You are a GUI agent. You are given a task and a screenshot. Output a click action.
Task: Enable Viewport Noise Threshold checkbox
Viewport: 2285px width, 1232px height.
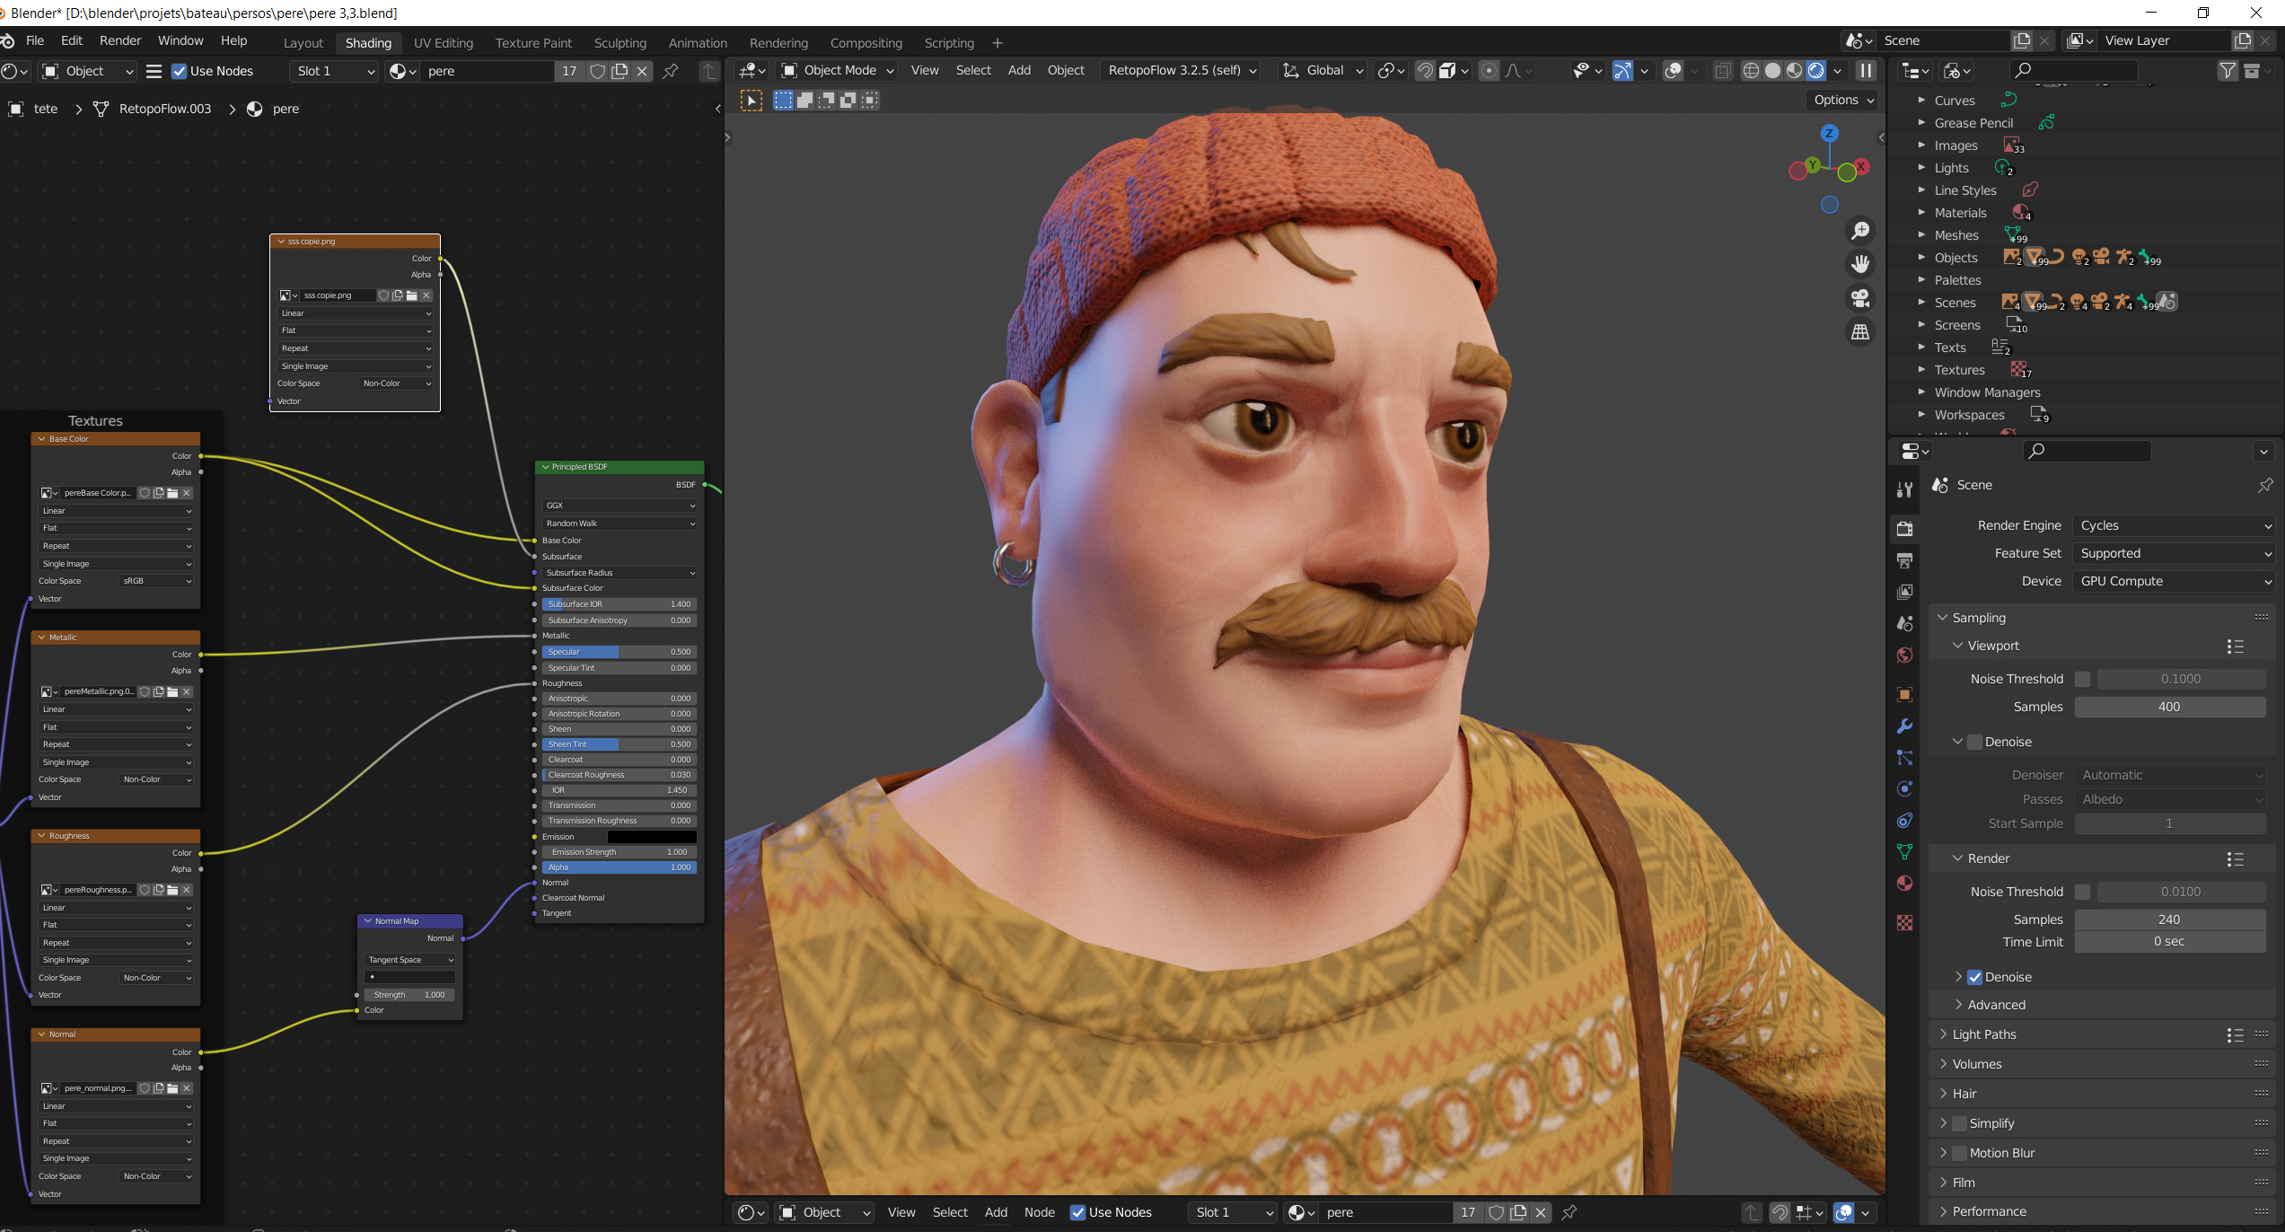2083,679
